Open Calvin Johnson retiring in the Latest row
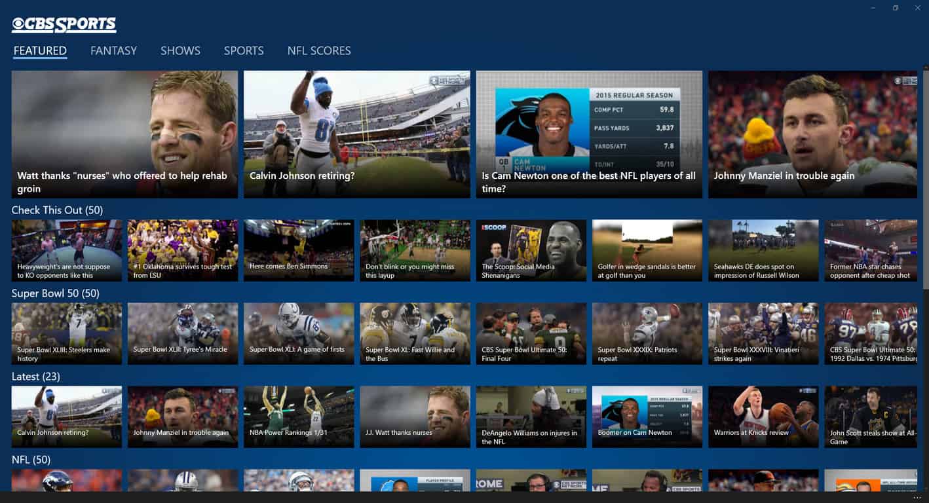929x503 pixels. tap(67, 417)
